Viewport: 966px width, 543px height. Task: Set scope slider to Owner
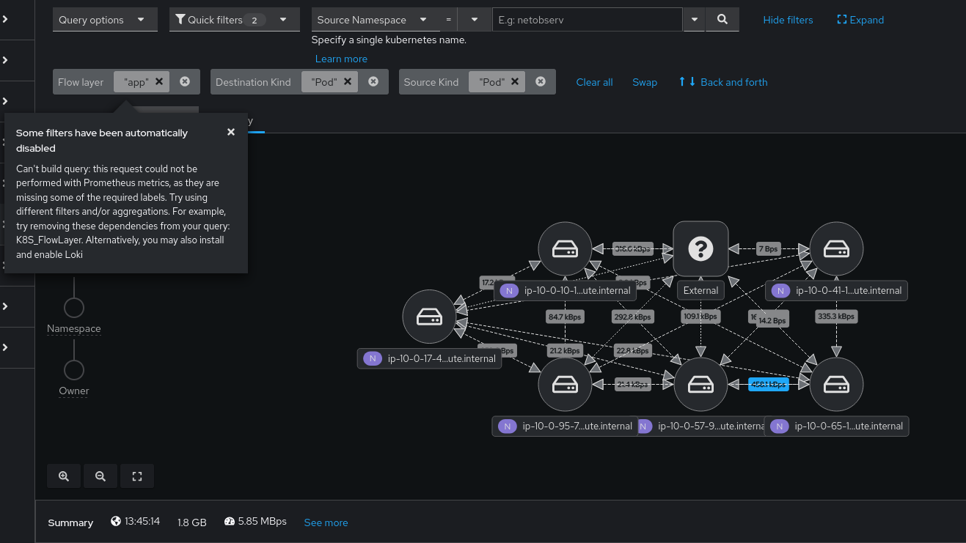click(x=74, y=370)
